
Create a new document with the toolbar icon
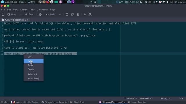[x=3, y=14]
